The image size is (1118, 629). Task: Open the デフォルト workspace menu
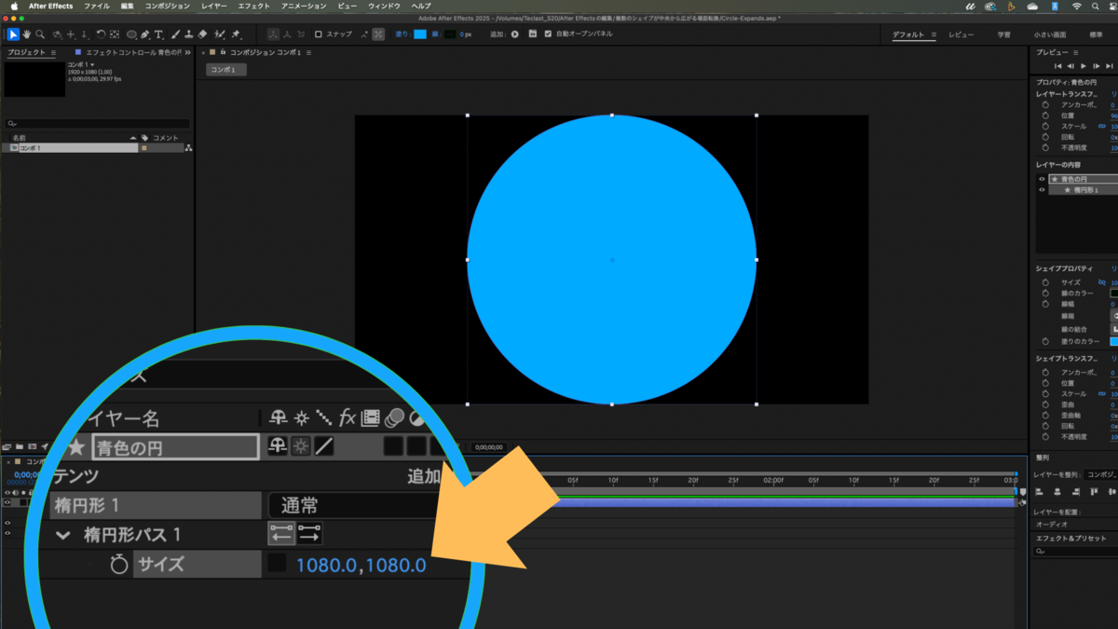click(x=934, y=34)
